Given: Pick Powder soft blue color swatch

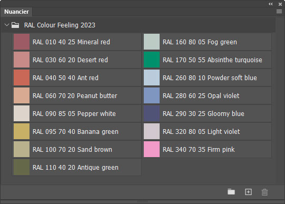Looking at the screenshot, I should pos(152,77).
